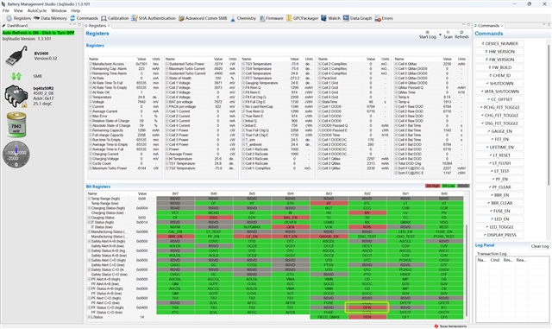Open the Commands toolbar item
This screenshot has height=329, width=552.
point(84,18)
